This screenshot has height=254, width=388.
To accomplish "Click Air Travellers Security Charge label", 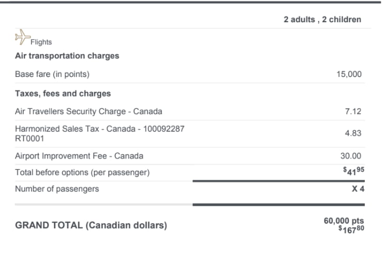I will pyautogui.click(x=88, y=111).
